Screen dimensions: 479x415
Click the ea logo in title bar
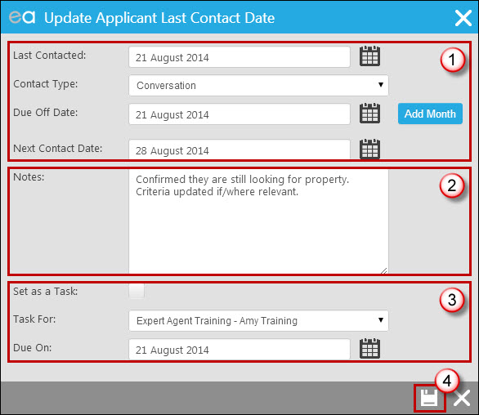[22, 17]
